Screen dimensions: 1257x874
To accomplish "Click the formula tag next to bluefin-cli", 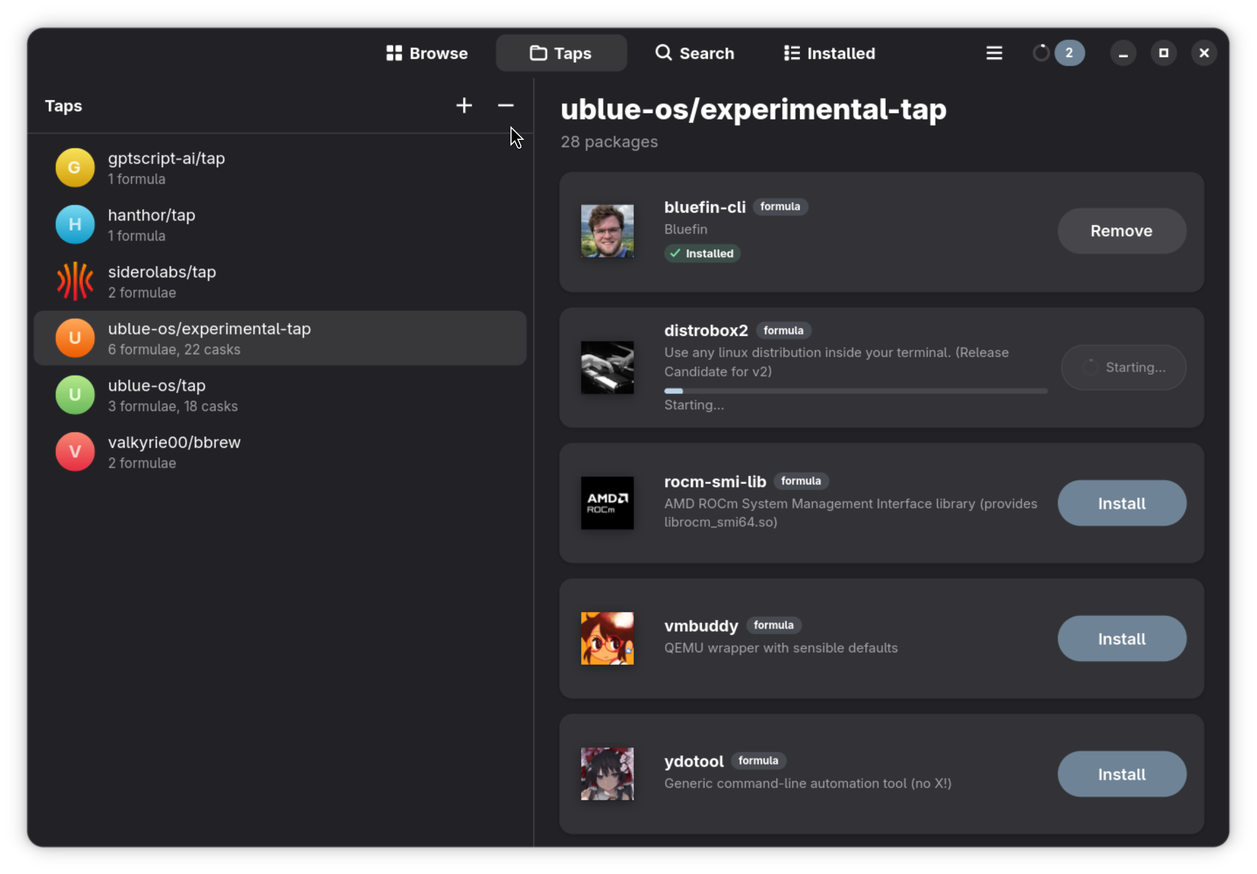I will [780, 207].
